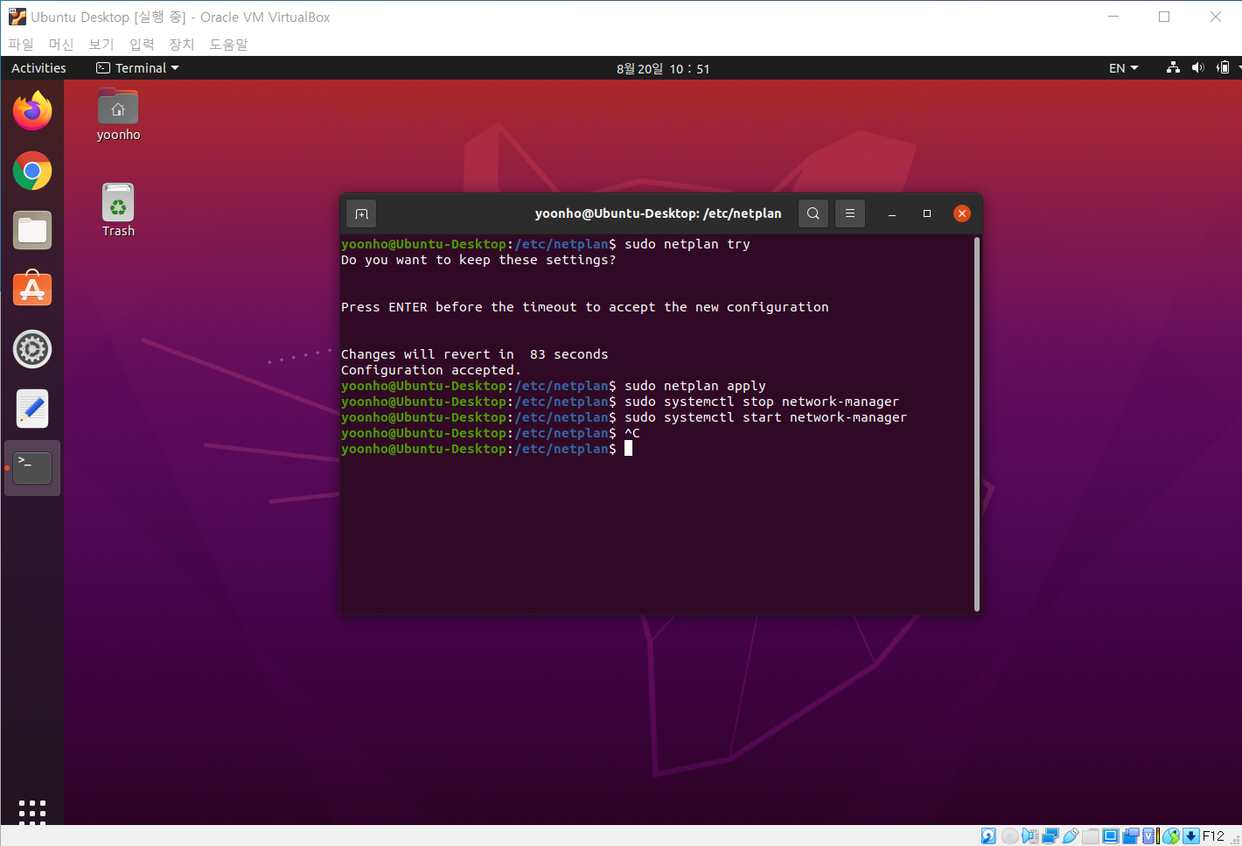Click VirtualBox USB devices status icon
This screenshot has height=846, width=1242.
(1071, 836)
